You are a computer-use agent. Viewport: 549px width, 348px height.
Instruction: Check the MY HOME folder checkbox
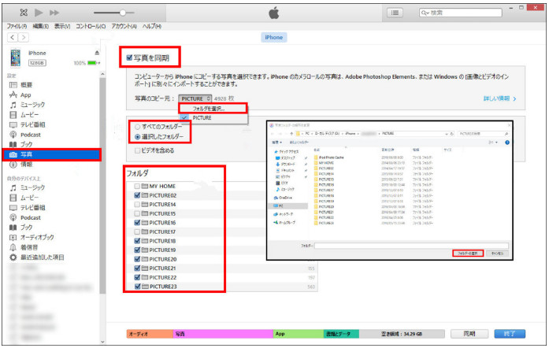point(137,187)
